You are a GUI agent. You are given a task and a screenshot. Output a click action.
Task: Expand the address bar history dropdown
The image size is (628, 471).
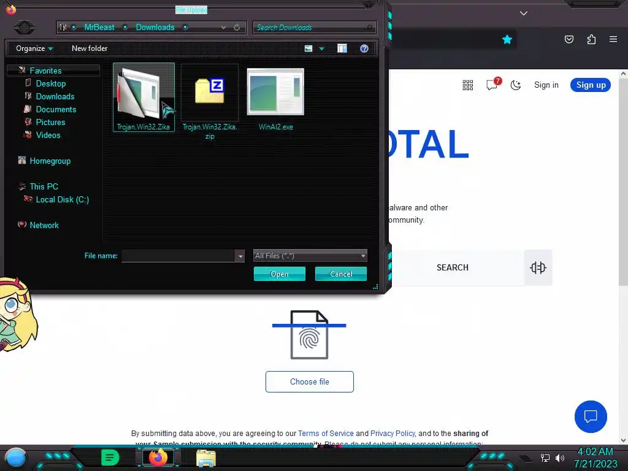click(x=223, y=28)
